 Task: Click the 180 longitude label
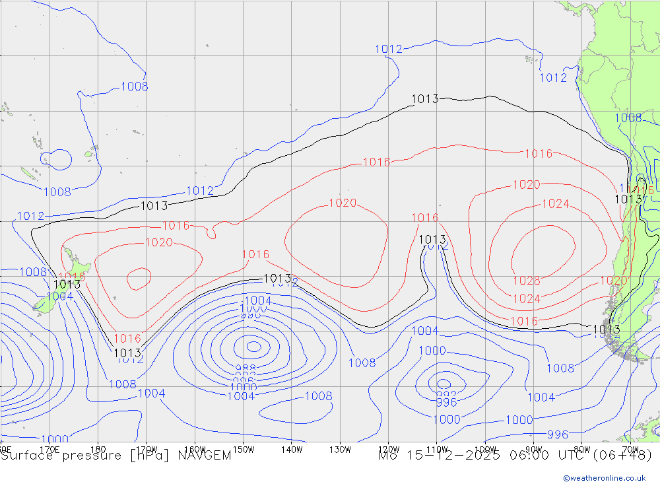(98, 450)
